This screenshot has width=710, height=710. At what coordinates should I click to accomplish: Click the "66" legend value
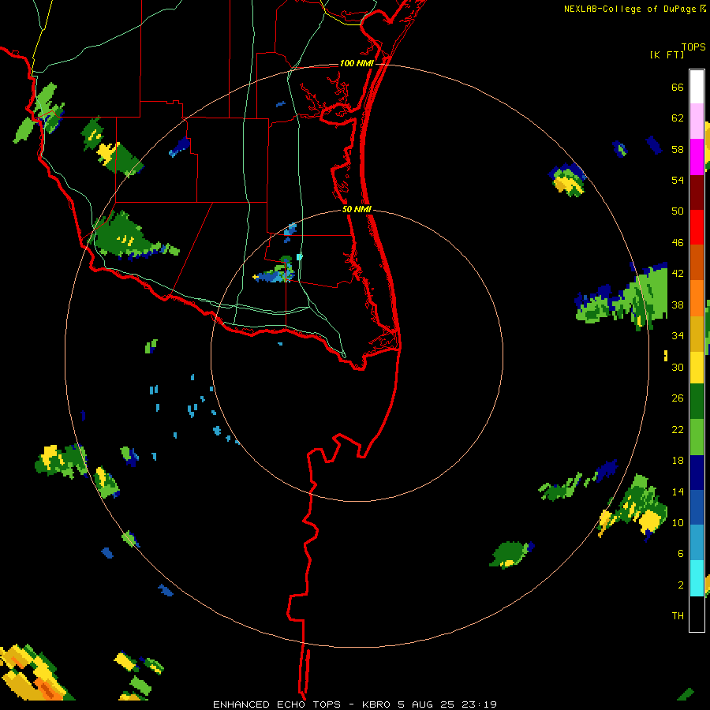coord(678,88)
